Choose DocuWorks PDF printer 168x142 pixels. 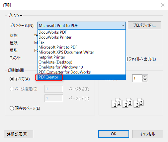pos(82,32)
